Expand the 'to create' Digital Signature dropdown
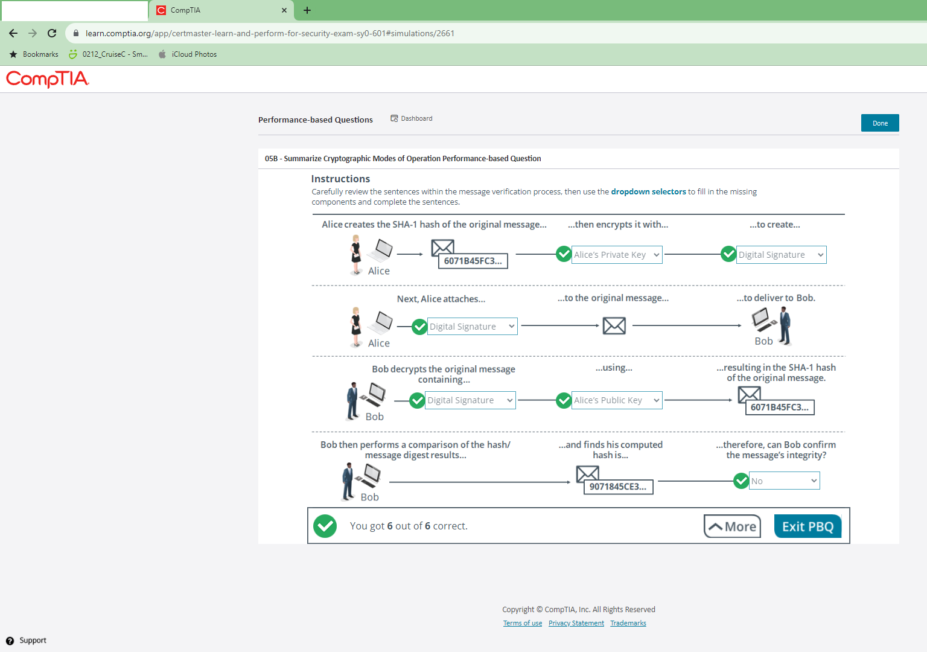 click(x=780, y=255)
